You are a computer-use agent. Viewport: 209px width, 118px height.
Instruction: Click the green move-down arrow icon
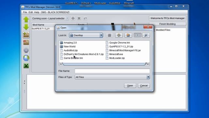click(26, 27)
